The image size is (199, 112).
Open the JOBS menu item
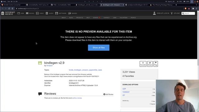(x=115, y=18)
